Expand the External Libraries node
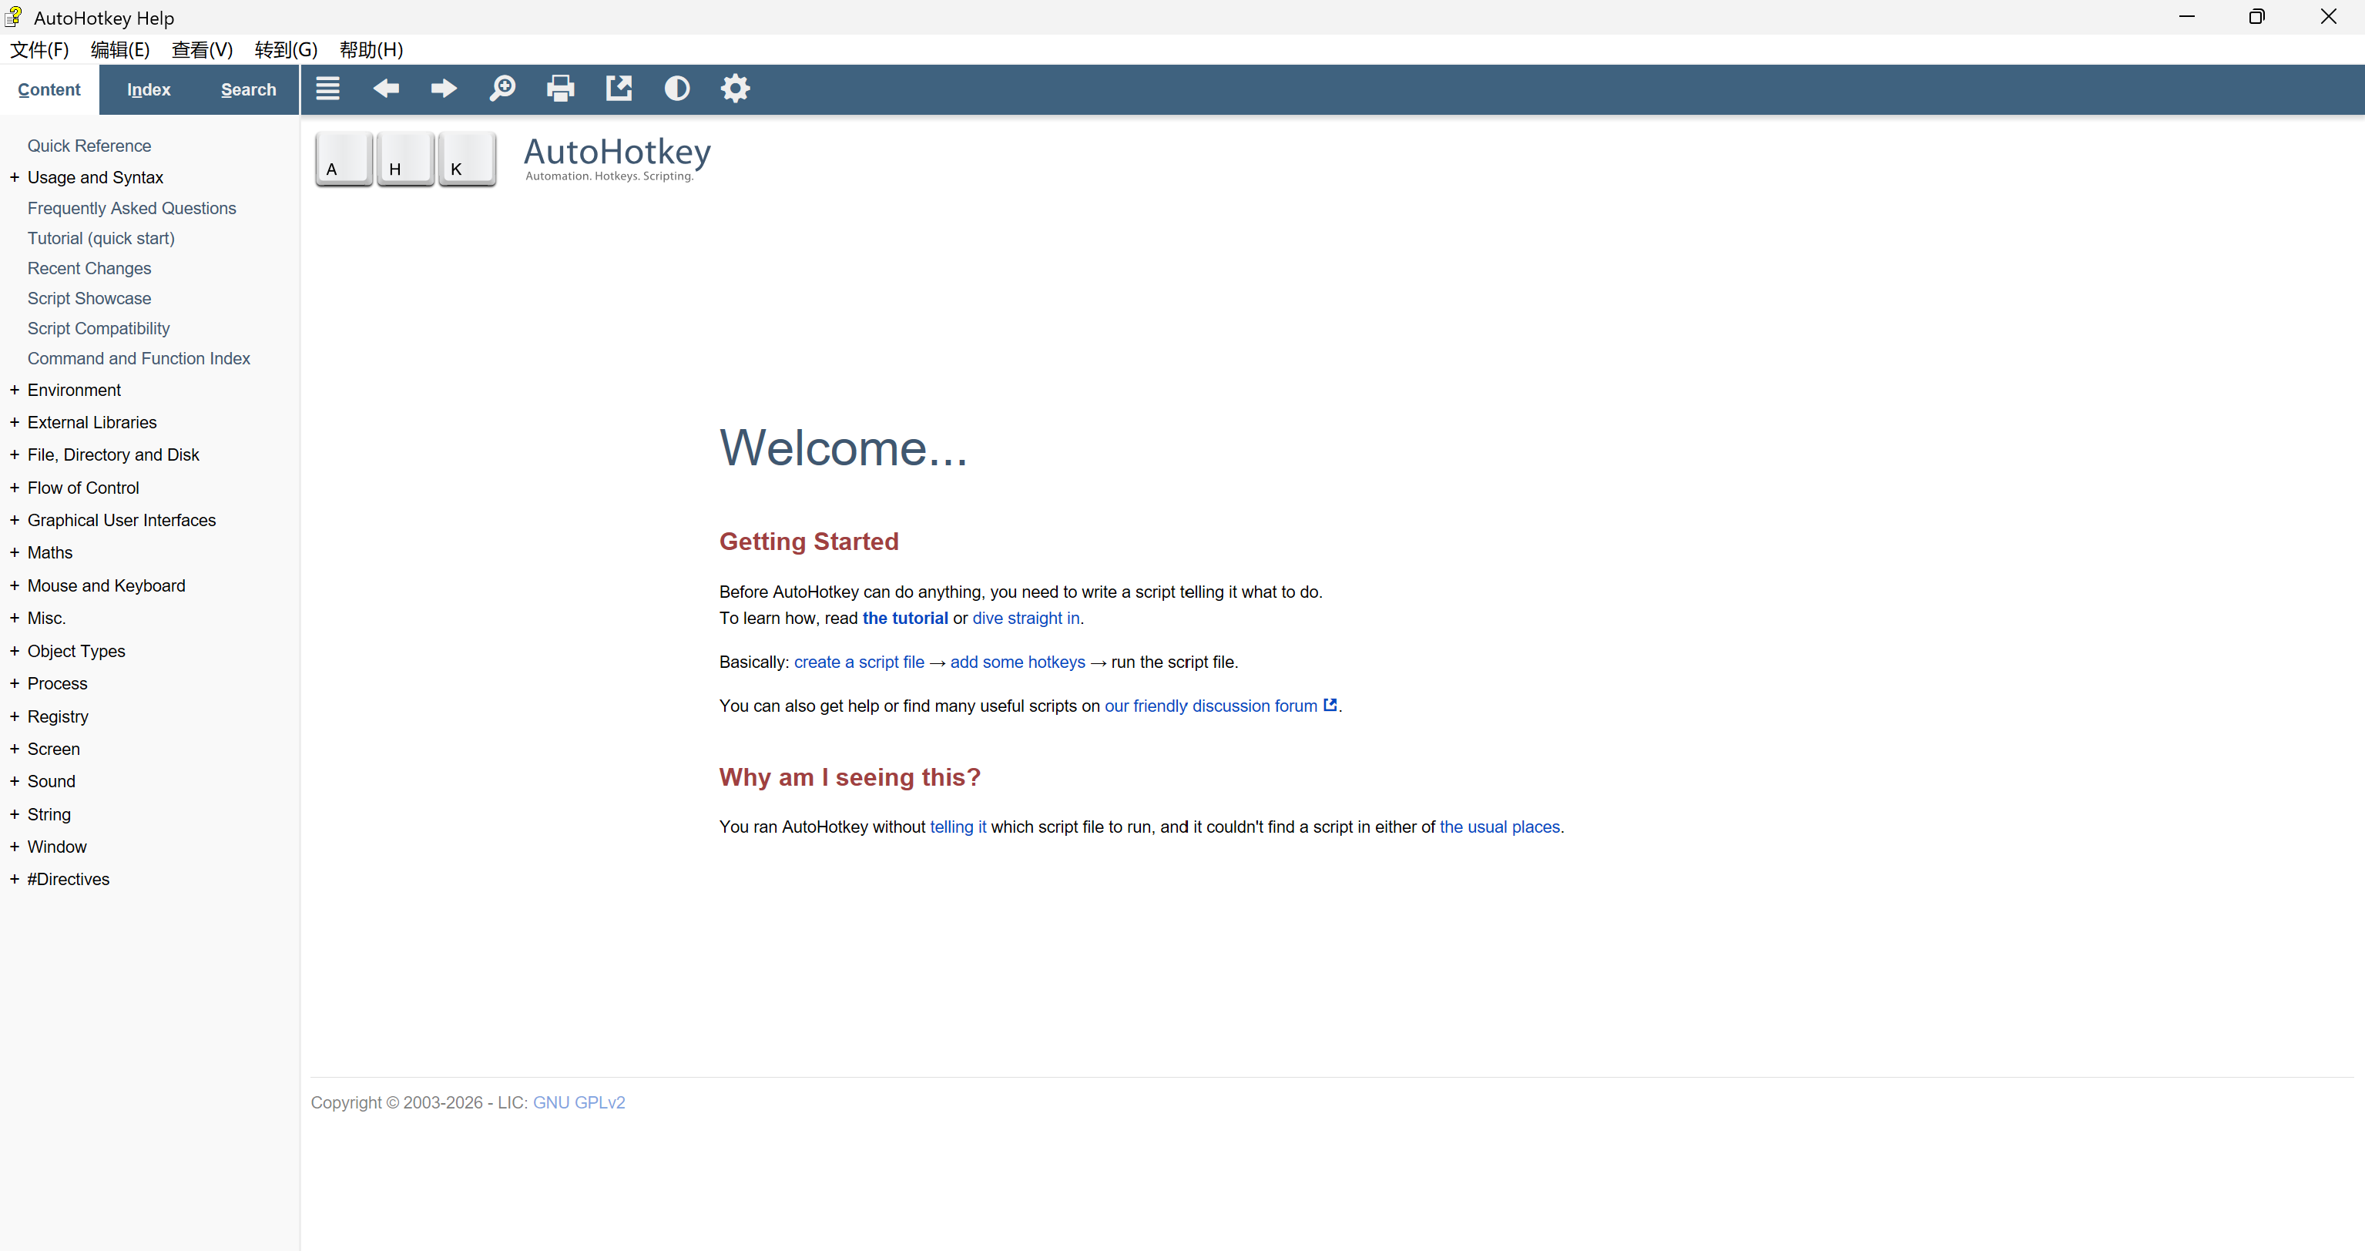The width and height of the screenshot is (2365, 1251). tap(15, 422)
